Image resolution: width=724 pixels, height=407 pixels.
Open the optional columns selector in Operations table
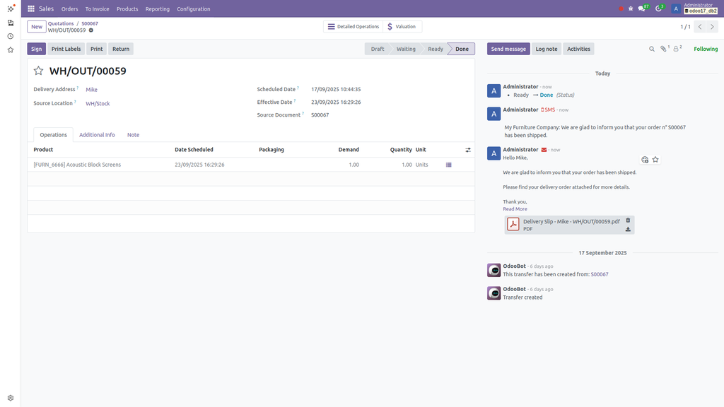467,149
